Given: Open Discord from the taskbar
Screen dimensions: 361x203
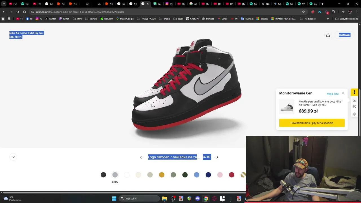Looking at the screenshot, I should click(x=197, y=198).
